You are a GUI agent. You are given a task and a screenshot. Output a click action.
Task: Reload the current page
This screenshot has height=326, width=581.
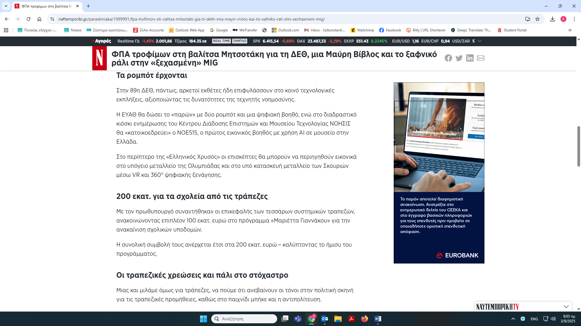(28, 19)
